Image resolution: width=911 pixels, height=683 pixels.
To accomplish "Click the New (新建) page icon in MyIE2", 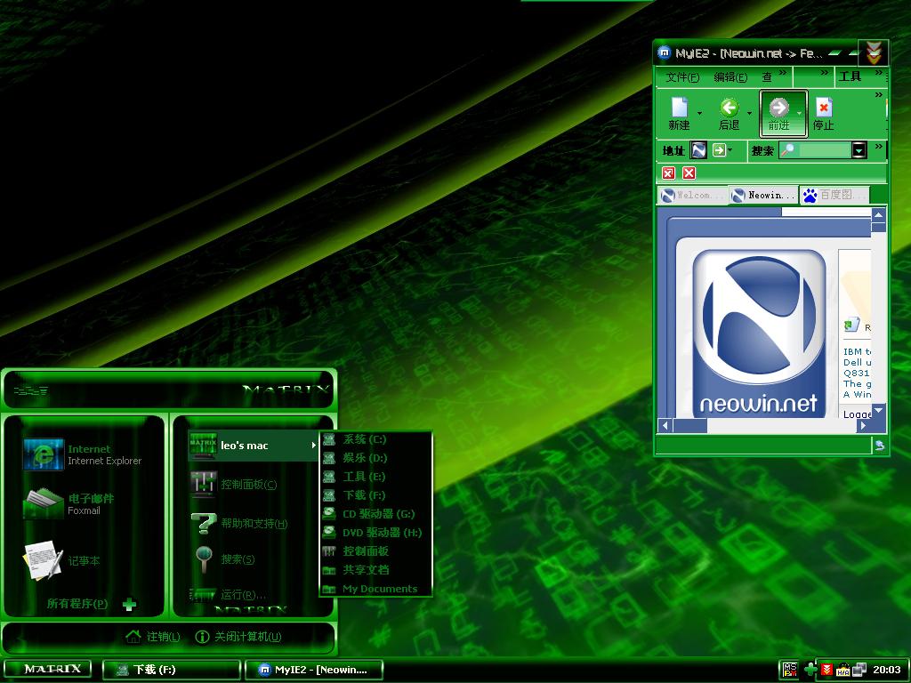I will [679, 108].
